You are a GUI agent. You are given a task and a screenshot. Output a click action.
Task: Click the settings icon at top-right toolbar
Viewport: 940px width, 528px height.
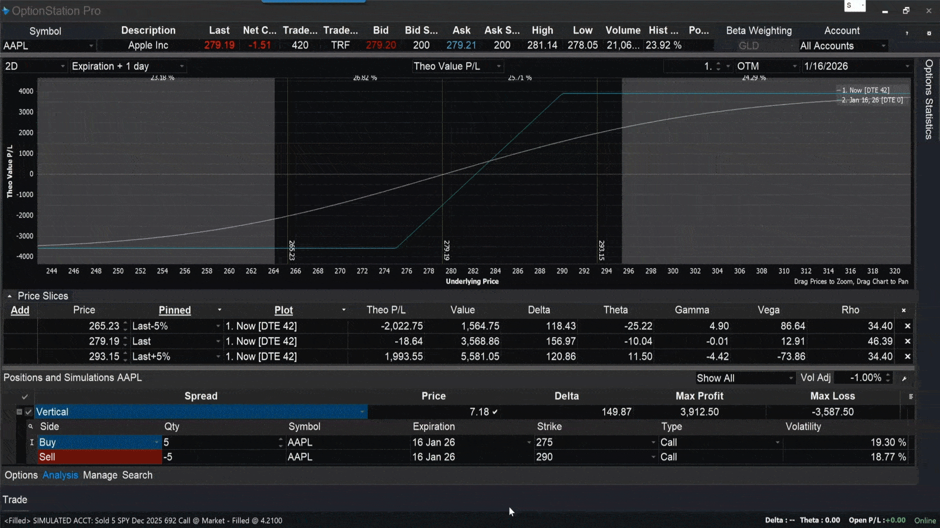coord(929,33)
